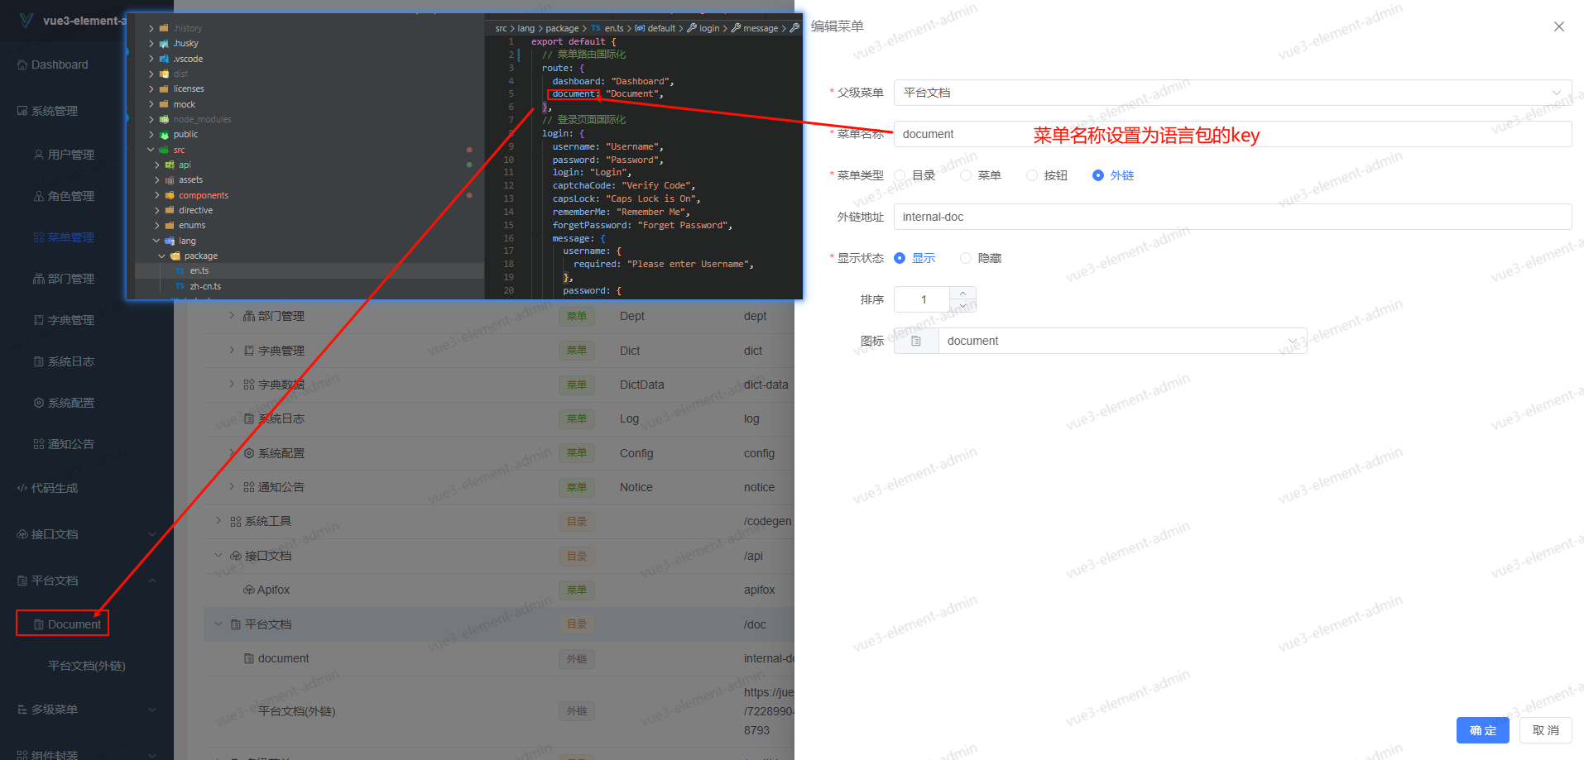Click the 取消 button

click(x=1545, y=730)
